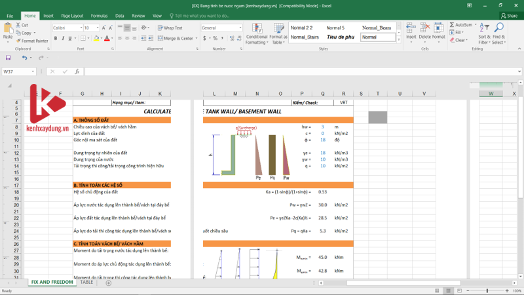Toggle Italic formatting
This screenshot has width=524, height=295.
pyautogui.click(x=64, y=39)
